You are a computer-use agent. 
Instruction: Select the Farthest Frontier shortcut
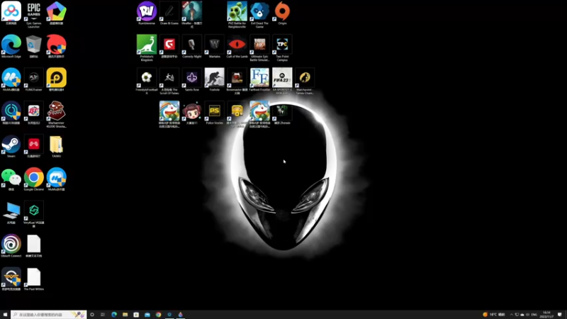point(259,79)
